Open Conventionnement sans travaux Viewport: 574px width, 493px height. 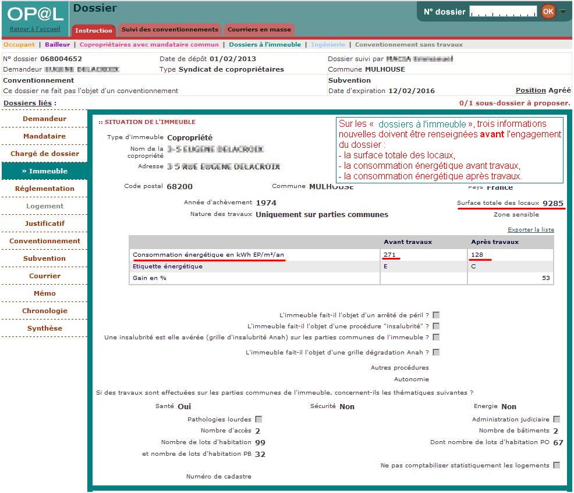409,45
